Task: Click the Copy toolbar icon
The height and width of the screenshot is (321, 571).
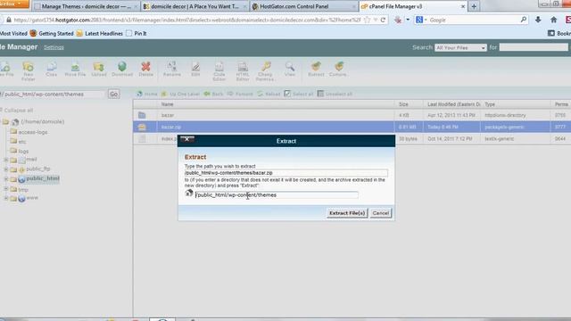Action: [52, 69]
